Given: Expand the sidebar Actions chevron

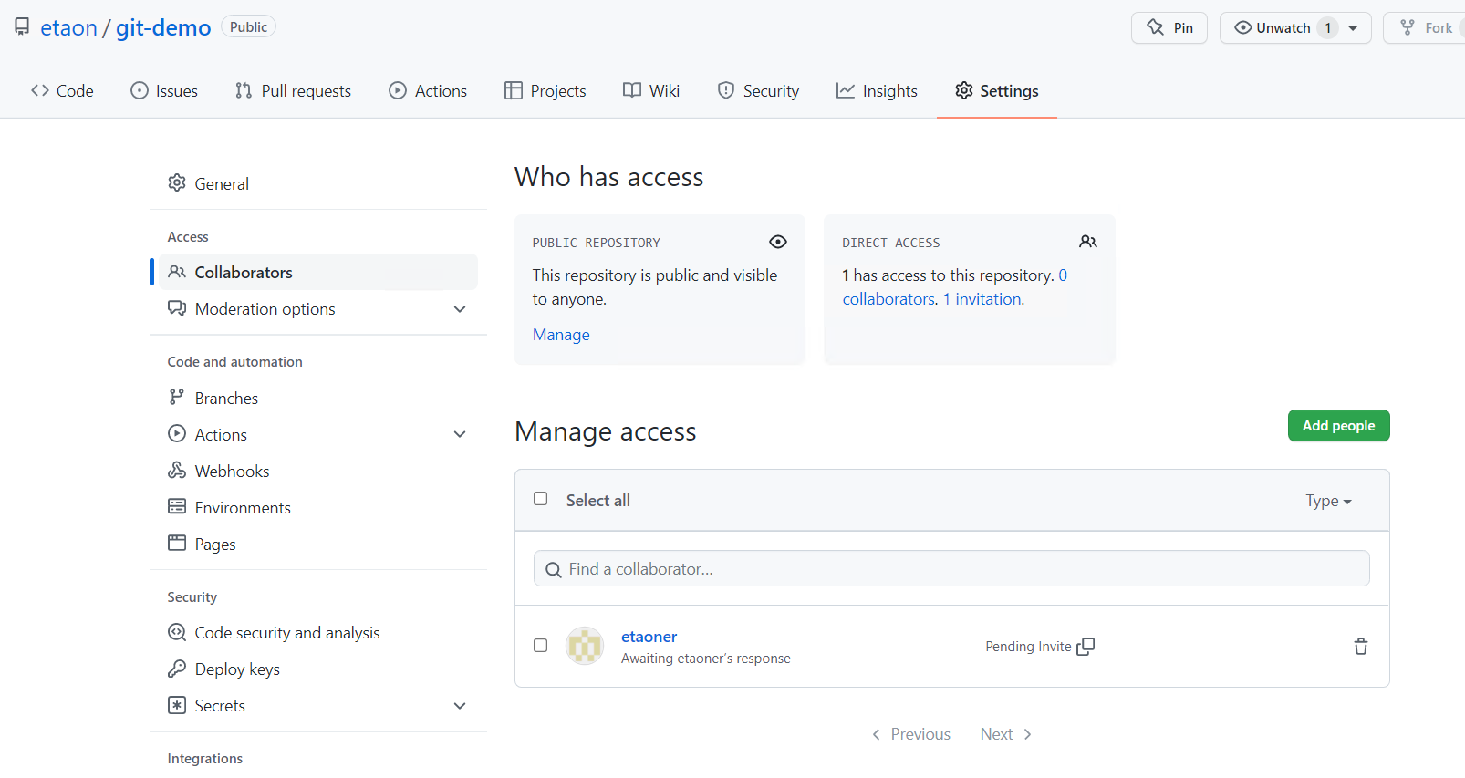Looking at the screenshot, I should 460,435.
